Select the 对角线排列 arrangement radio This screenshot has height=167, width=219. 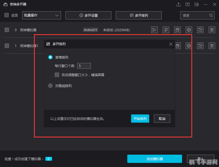(x=50, y=85)
